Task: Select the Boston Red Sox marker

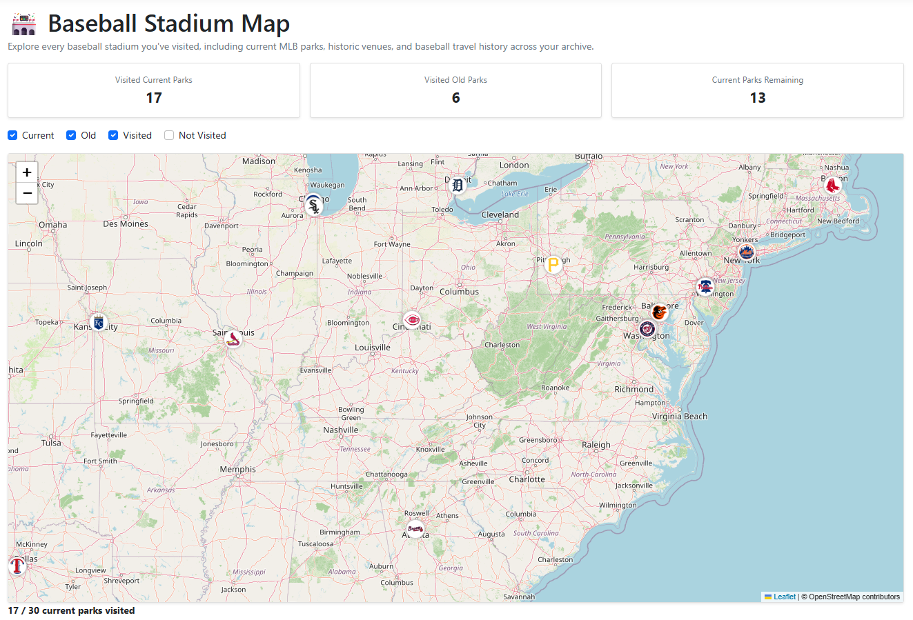Action: [x=833, y=184]
